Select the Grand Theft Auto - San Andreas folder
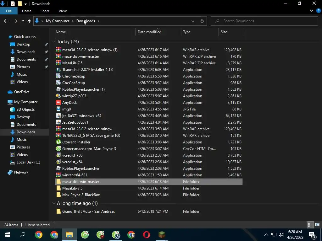The height and width of the screenshot is (241, 322). coord(88,211)
